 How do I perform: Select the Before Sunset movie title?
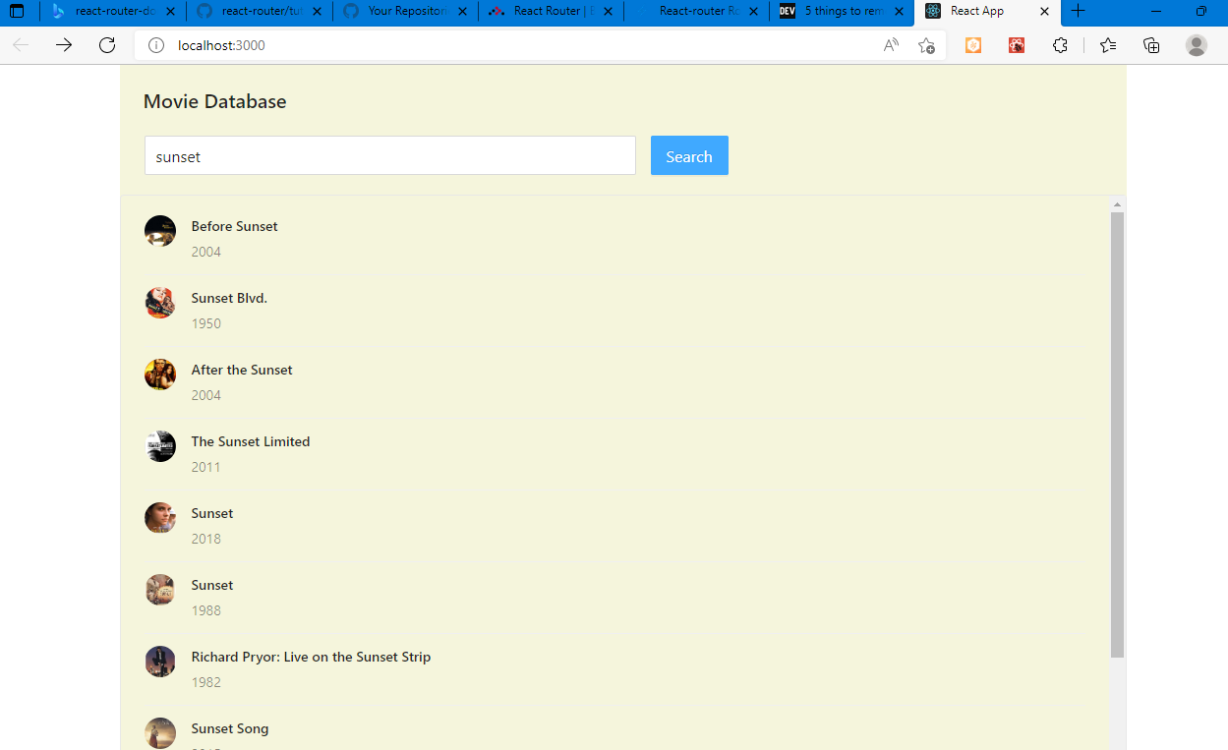coord(234,226)
